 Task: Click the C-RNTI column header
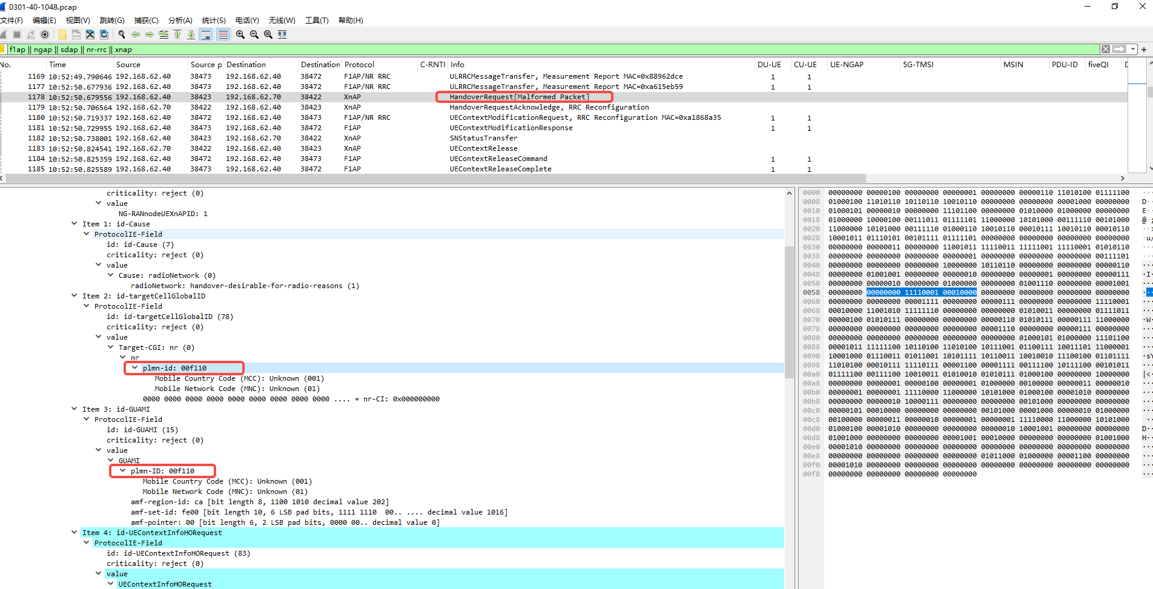coord(432,65)
